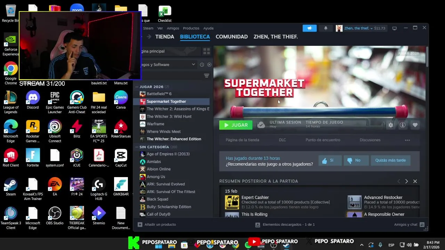445x250 pixels.
Task: Go to next post-game summary arrow
Action: click(x=407, y=181)
